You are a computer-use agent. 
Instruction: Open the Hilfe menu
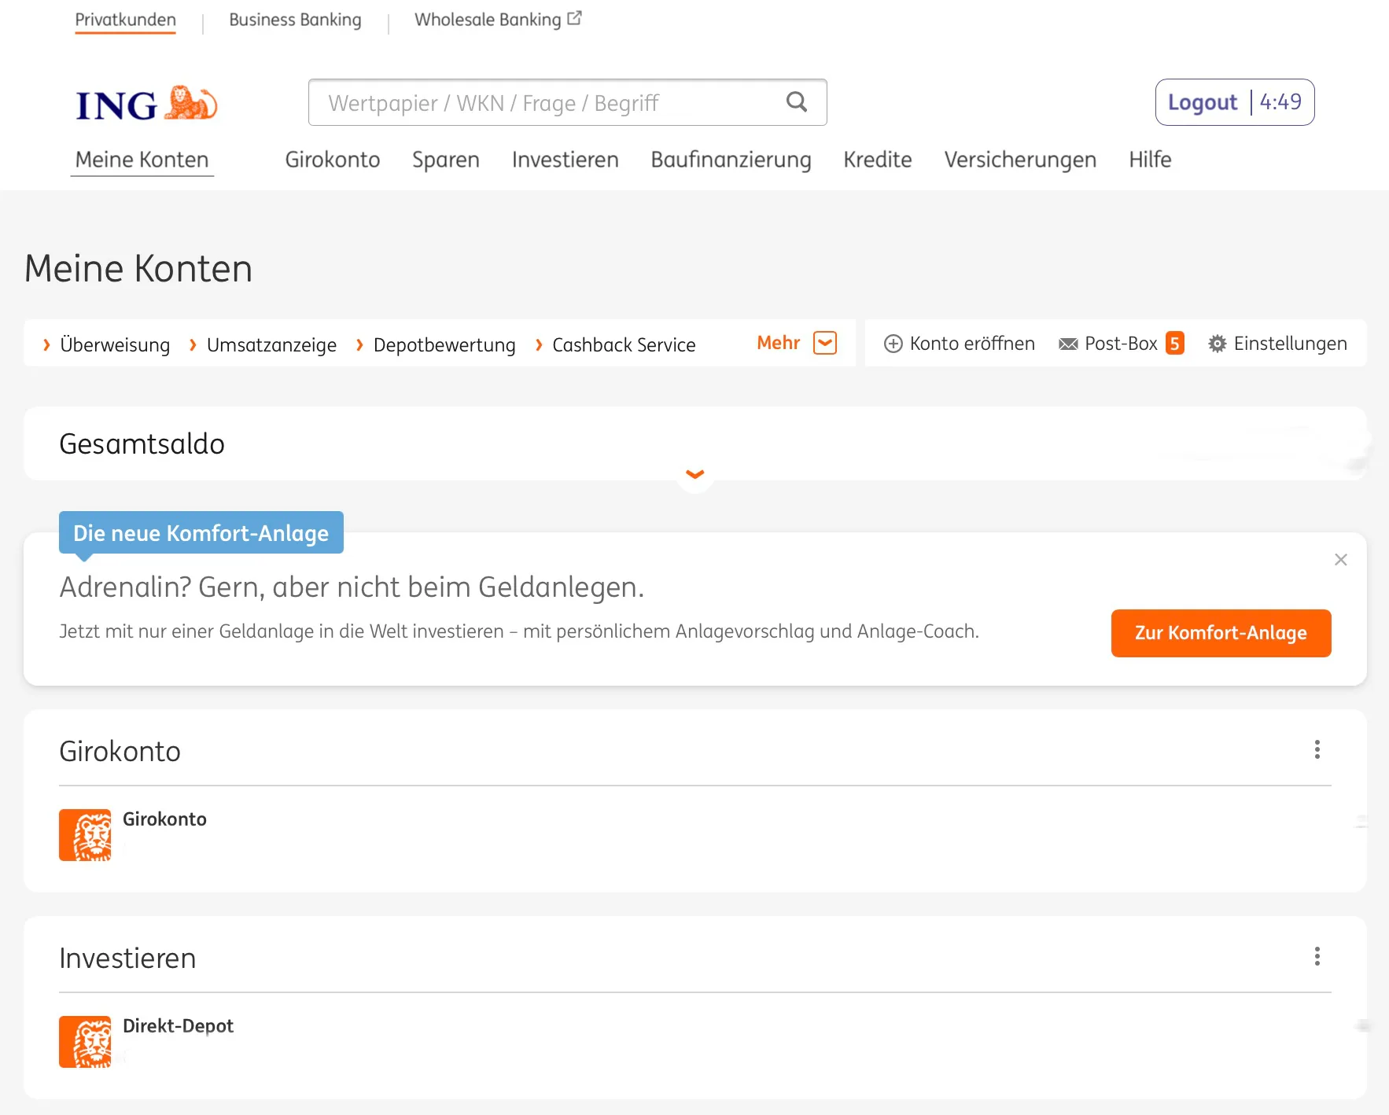coord(1150,160)
